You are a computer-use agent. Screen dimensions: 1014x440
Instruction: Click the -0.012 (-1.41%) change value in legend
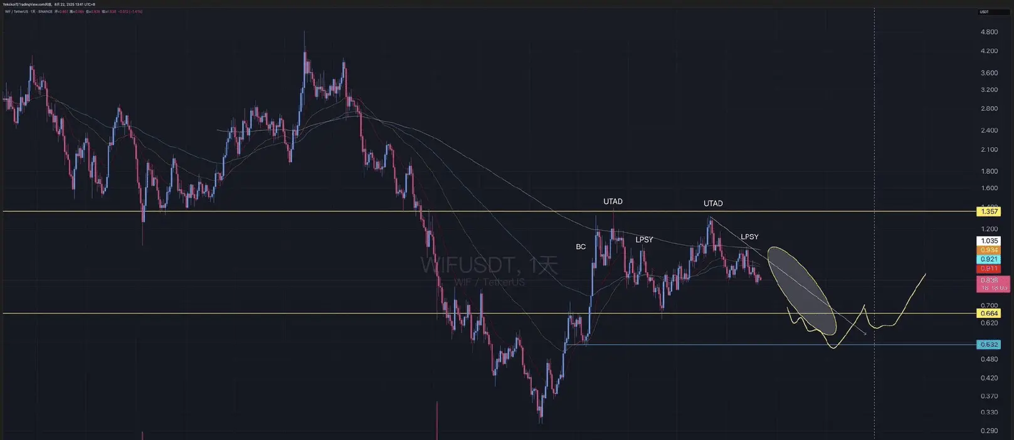click(130, 12)
